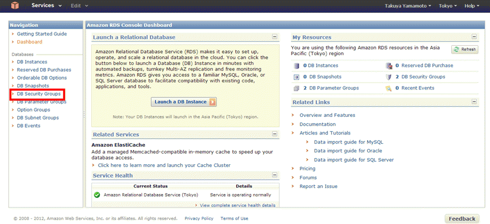
Task: Open DB Events in navigation
Action: click(x=28, y=126)
